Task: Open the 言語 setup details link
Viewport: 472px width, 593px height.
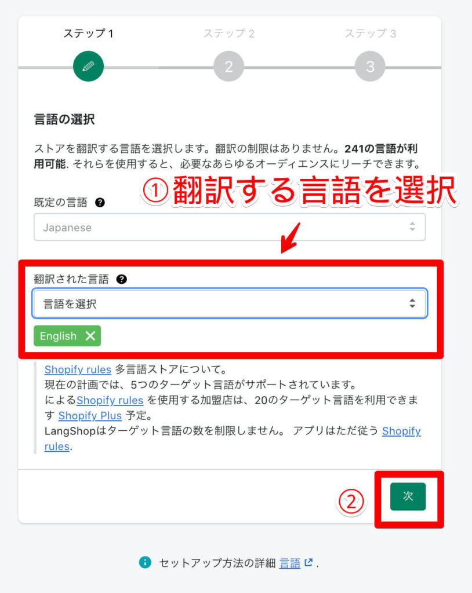Action: tap(290, 563)
